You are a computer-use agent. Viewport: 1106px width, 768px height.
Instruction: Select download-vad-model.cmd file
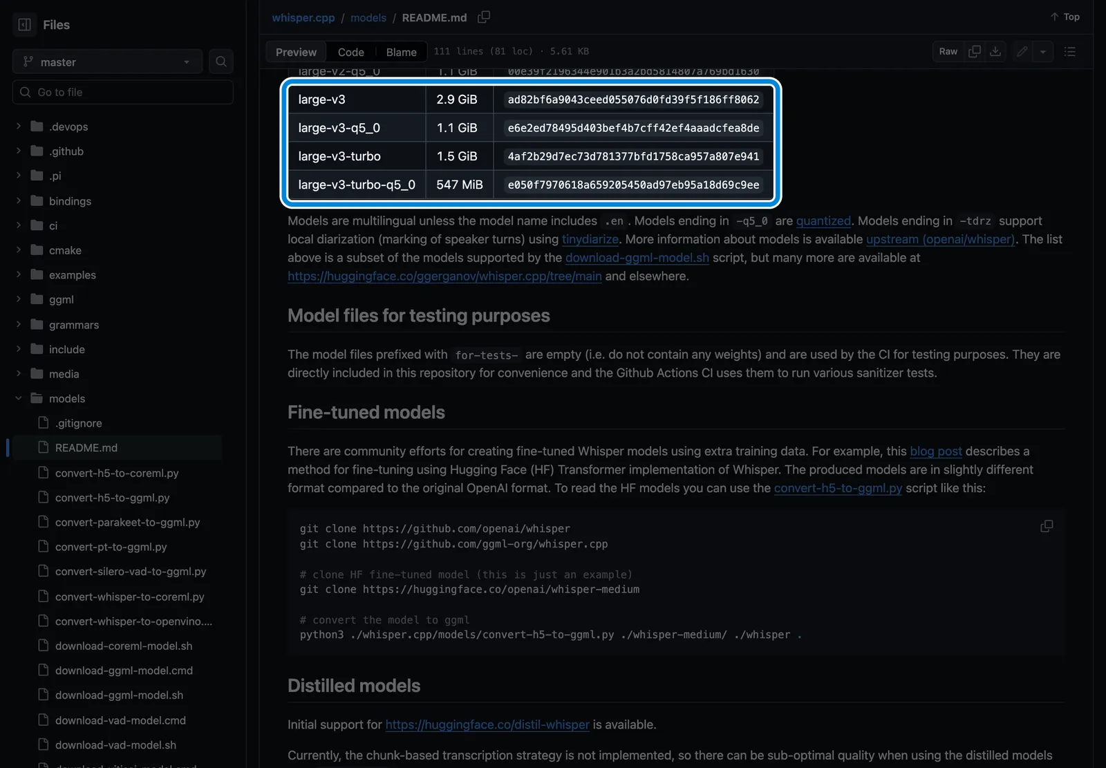(120, 720)
